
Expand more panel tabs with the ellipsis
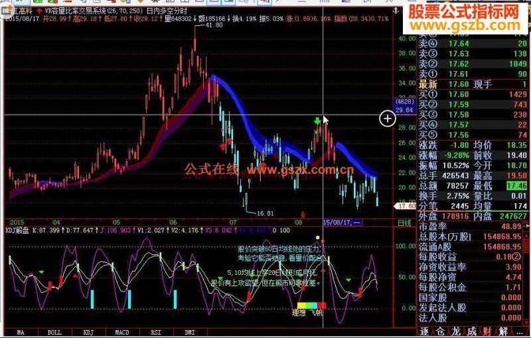point(520,331)
